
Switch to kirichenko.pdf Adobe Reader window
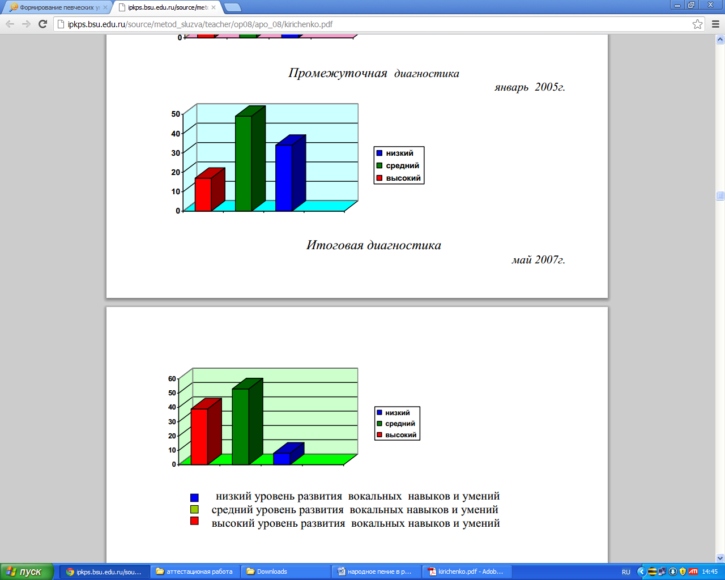point(467,572)
